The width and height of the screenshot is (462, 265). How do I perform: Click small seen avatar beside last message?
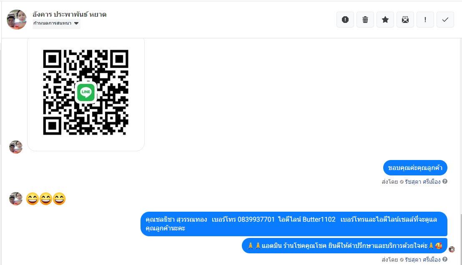click(x=452, y=250)
